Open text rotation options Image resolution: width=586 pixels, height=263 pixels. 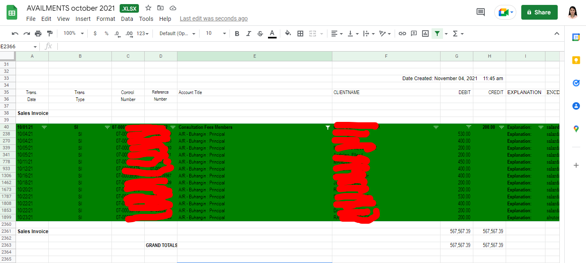click(x=385, y=34)
